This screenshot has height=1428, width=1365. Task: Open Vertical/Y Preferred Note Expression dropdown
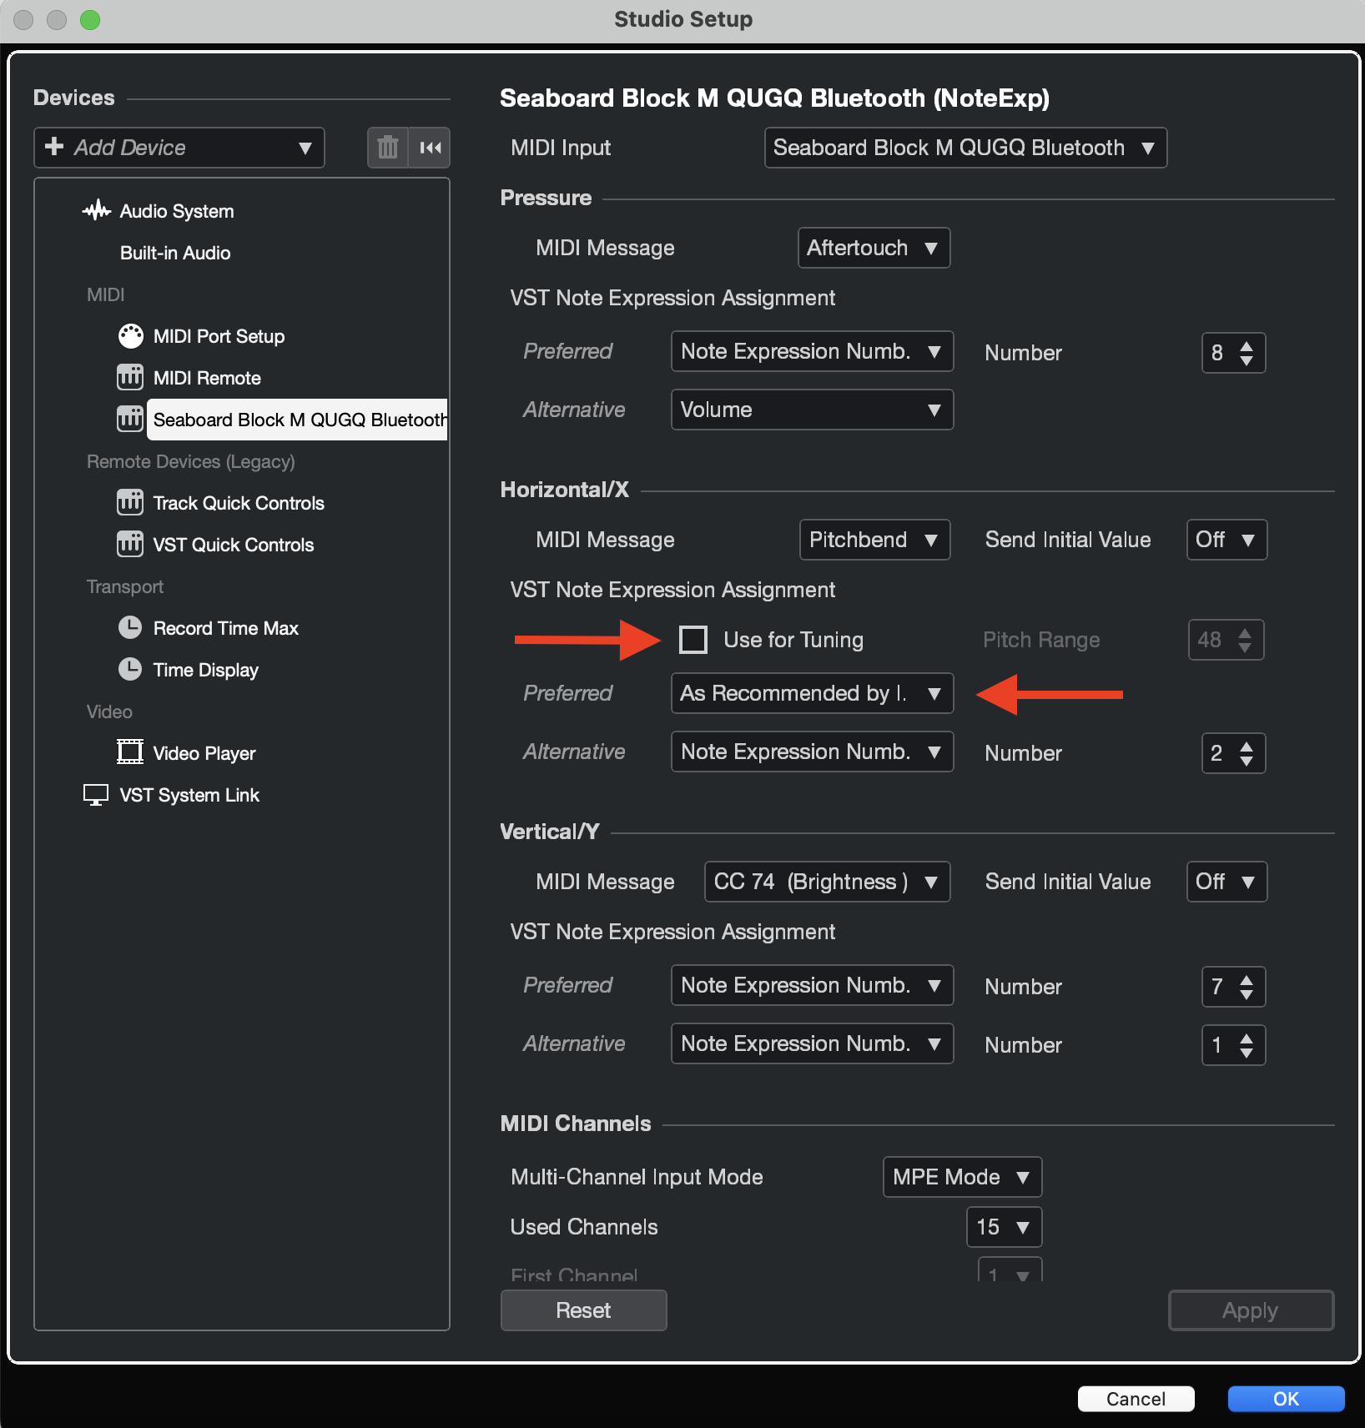point(812,985)
